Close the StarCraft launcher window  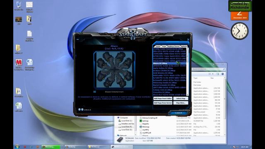188,39
